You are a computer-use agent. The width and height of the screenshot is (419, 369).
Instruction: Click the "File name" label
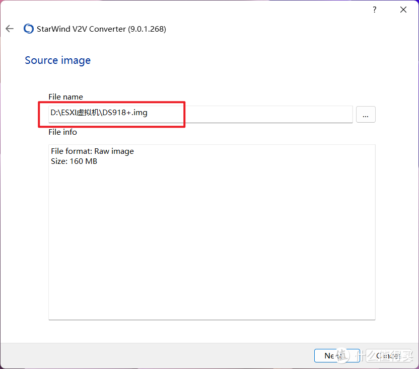tap(66, 97)
